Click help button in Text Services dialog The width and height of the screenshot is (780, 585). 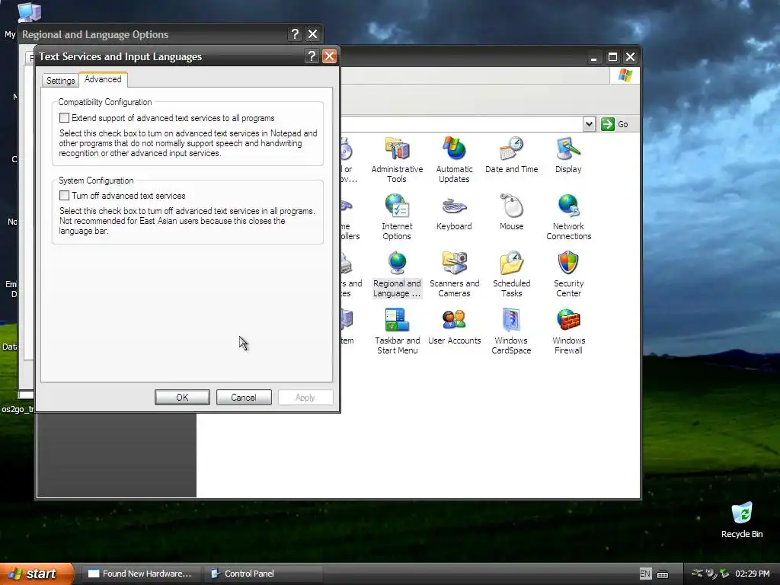coord(312,56)
